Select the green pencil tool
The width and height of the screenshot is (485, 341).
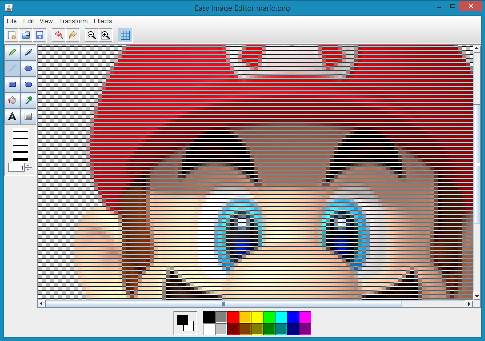12,52
